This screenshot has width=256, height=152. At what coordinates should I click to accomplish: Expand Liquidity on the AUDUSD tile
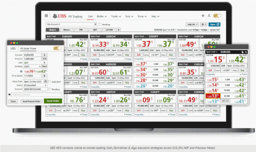[95, 87]
